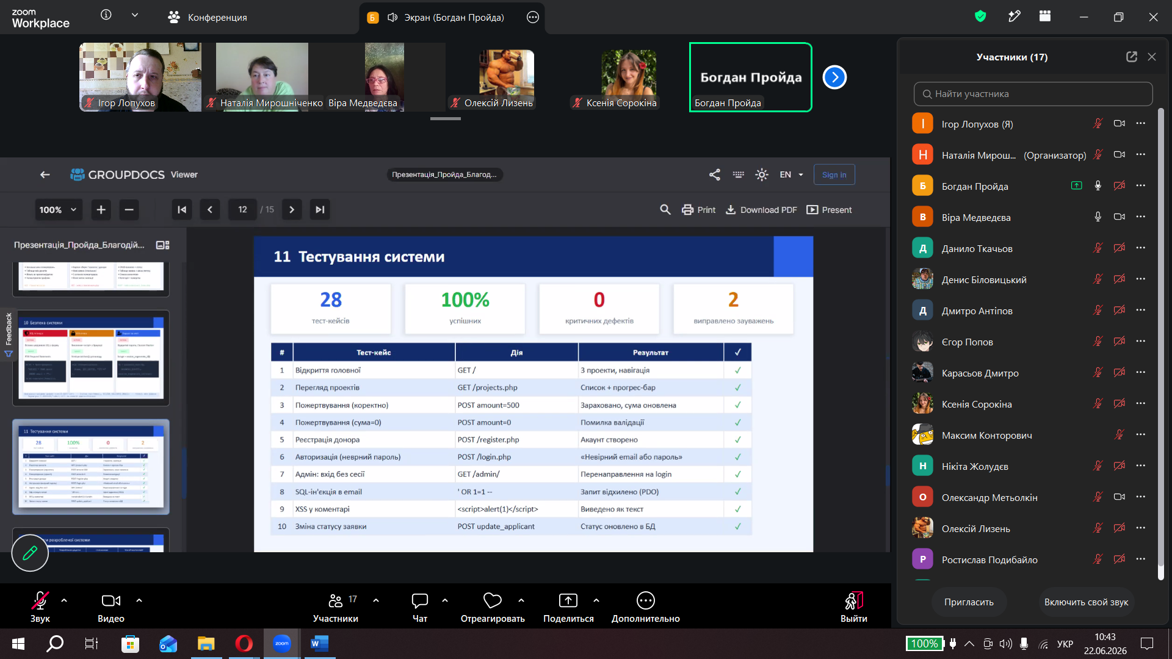Open the AI companion pencil-sparkle icon
Screen dimensions: 1172x659
pyautogui.click(x=1015, y=16)
